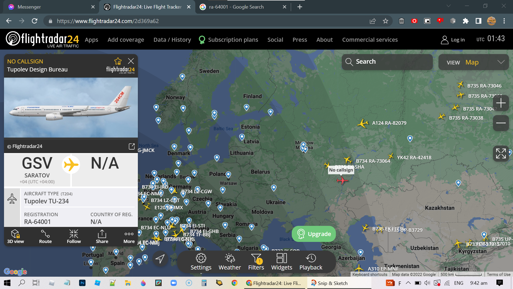Switch to the Messenger tab
The width and height of the screenshot is (513, 289).
51,7
